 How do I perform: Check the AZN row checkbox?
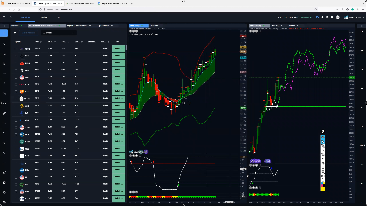(x=16, y=106)
